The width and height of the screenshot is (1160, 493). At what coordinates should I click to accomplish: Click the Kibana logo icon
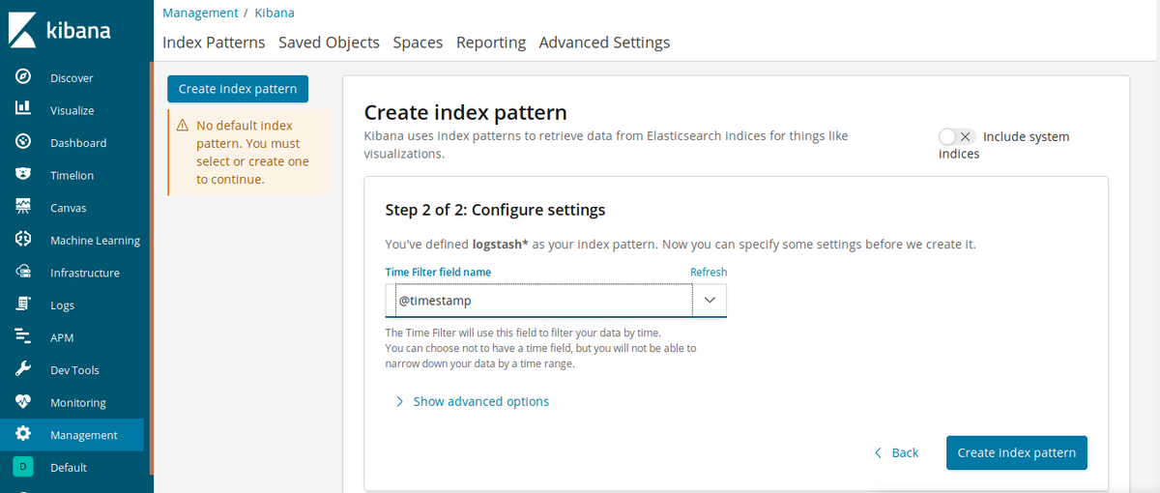coord(23,30)
